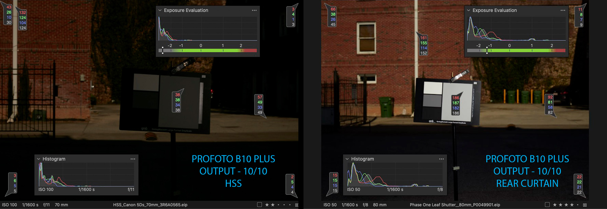
Task: Click the Phase One Leaf Shutter__80mm_P0049901.eip filename
Action: tap(455, 205)
